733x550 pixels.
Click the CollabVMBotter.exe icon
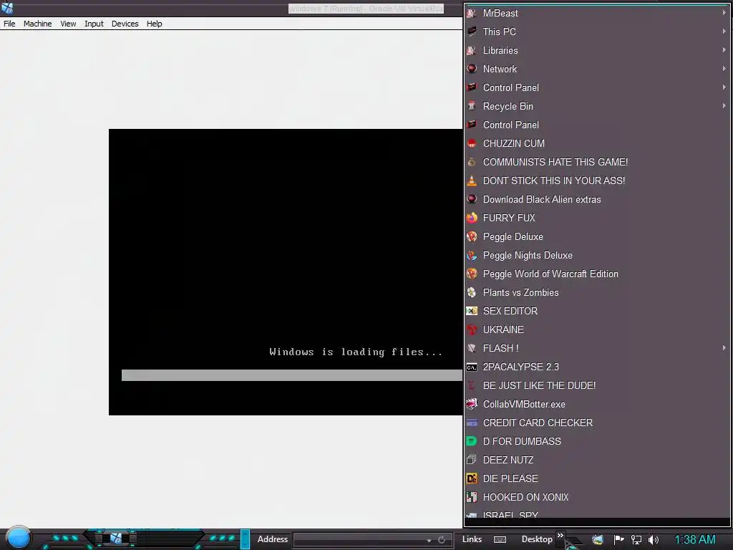click(x=472, y=404)
